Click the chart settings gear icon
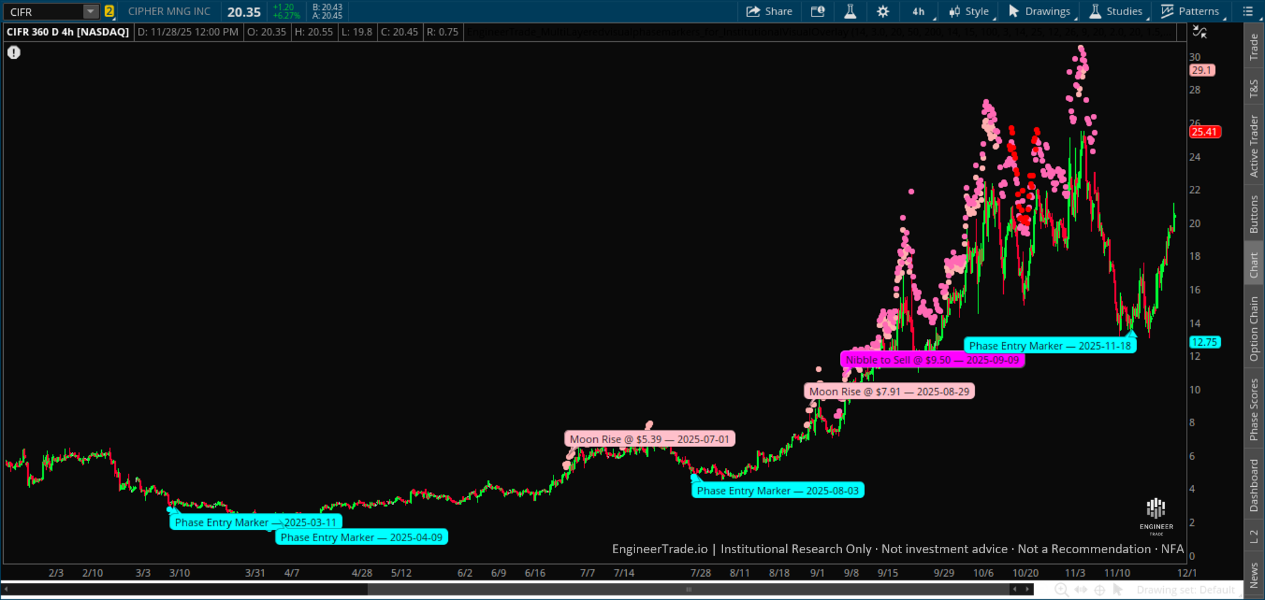Viewport: 1265px width, 600px height. 883,11
